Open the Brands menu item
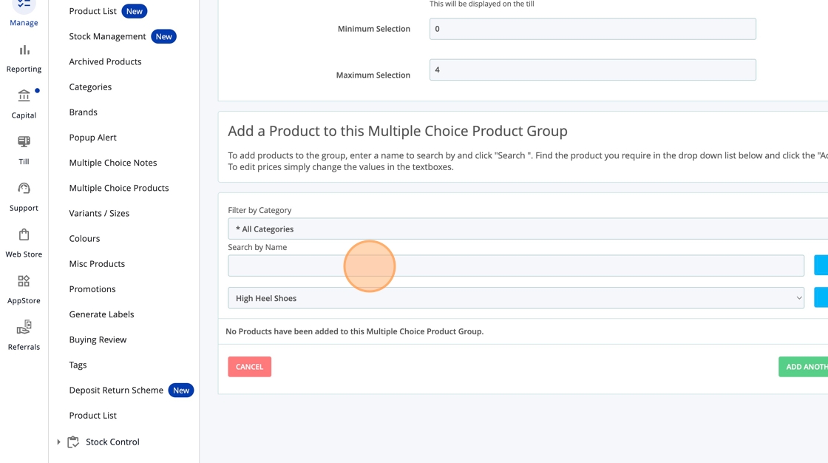 [84, 112]
